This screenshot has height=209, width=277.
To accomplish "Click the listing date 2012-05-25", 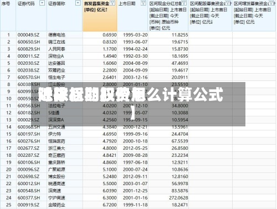I will pos(135,148).
